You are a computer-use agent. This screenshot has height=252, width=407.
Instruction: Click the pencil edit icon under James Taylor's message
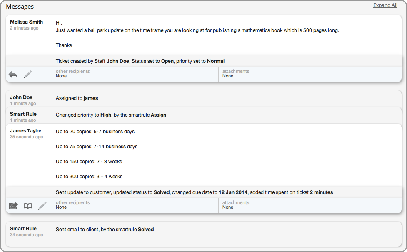[x=42, y=206]
